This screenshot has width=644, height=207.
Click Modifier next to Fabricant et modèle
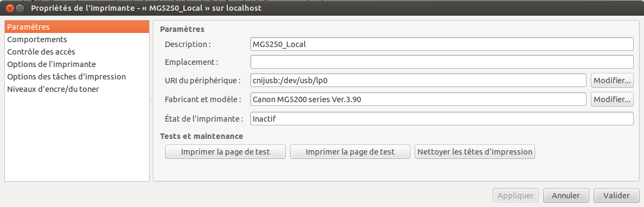click(x=612, y=99)
